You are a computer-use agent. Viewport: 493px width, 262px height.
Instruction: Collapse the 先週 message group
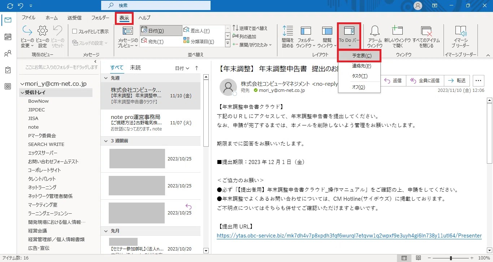pyautogui.click(x=106, y=78)
